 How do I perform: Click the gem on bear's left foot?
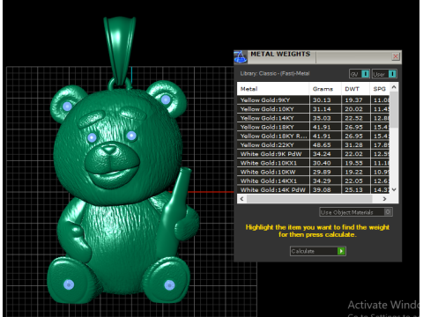69,284
